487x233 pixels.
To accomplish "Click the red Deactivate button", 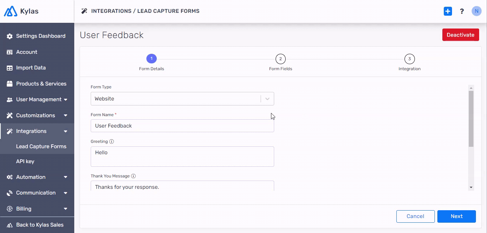I will 461,35.
